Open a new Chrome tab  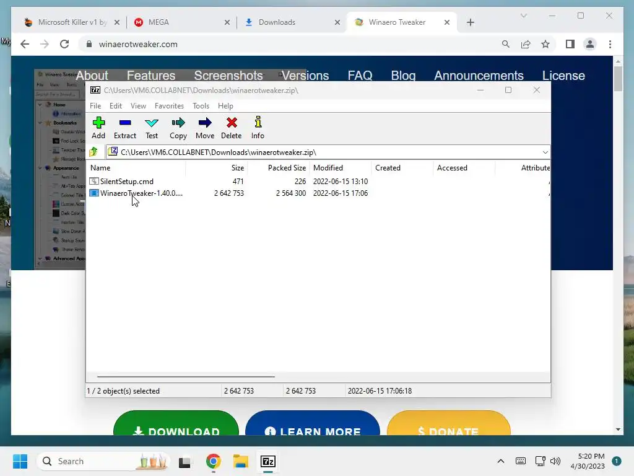(x=471, y=22)
